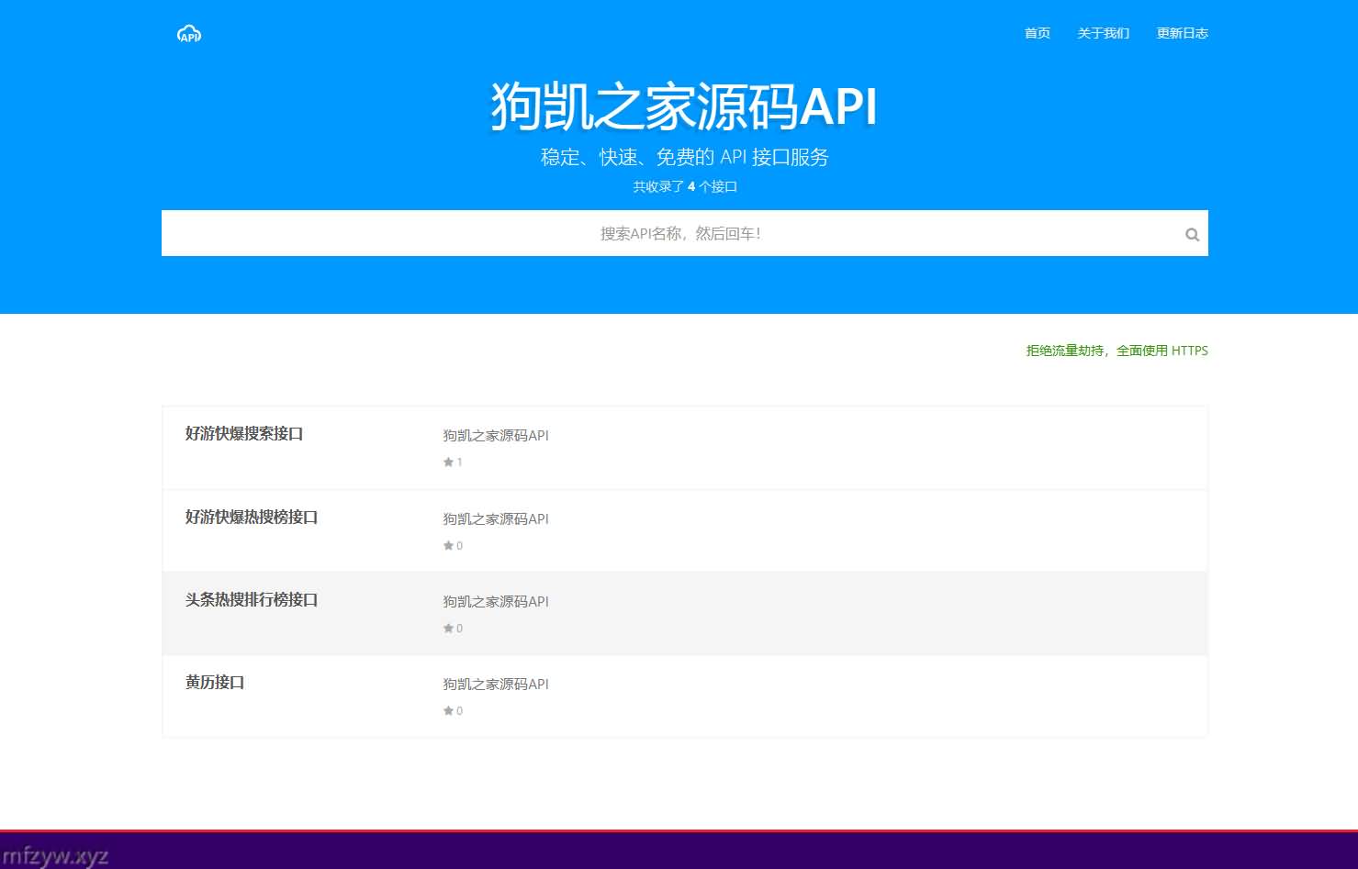This screenshot has height=869, width=1358.
Task: Click description text in 头条热搜排行榜接口 row
Action: (x=496, y=602)
